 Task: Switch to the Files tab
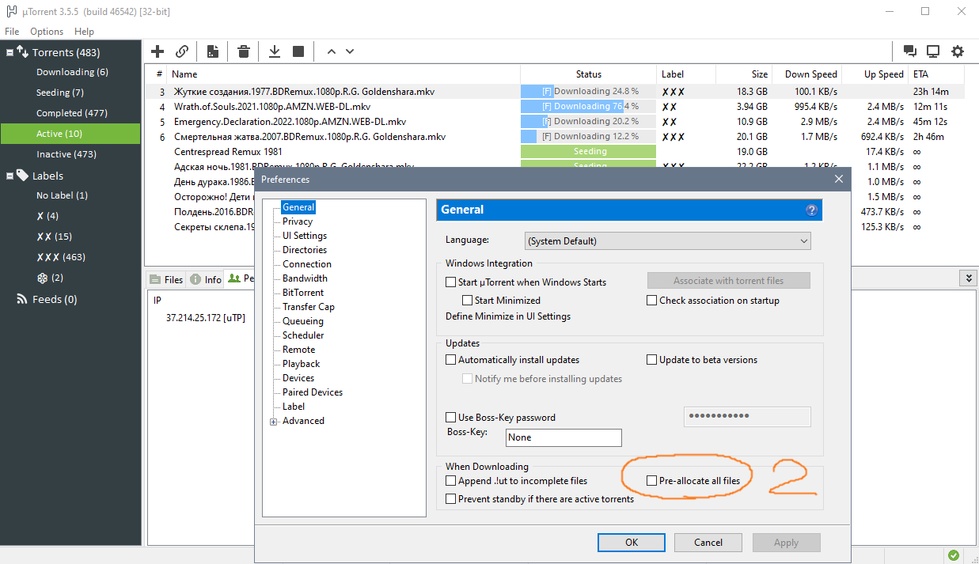(x=167, y=279)
